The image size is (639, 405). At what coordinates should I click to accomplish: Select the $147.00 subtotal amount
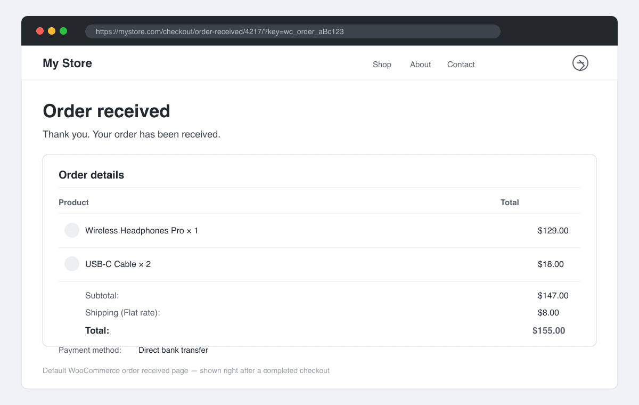553,296
